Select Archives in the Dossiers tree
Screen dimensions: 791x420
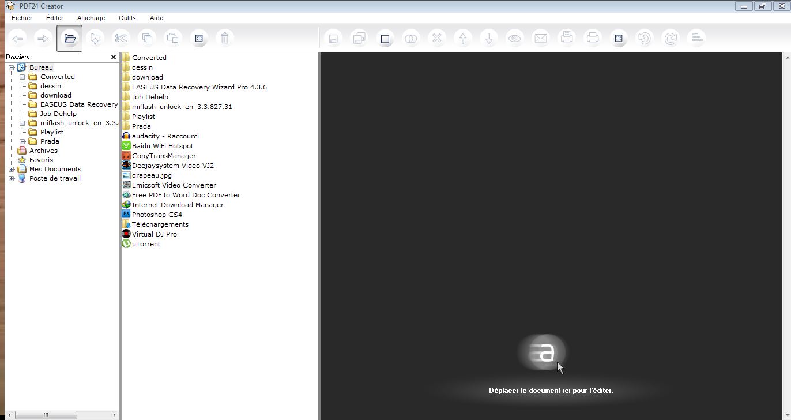[x=43, y=151]
